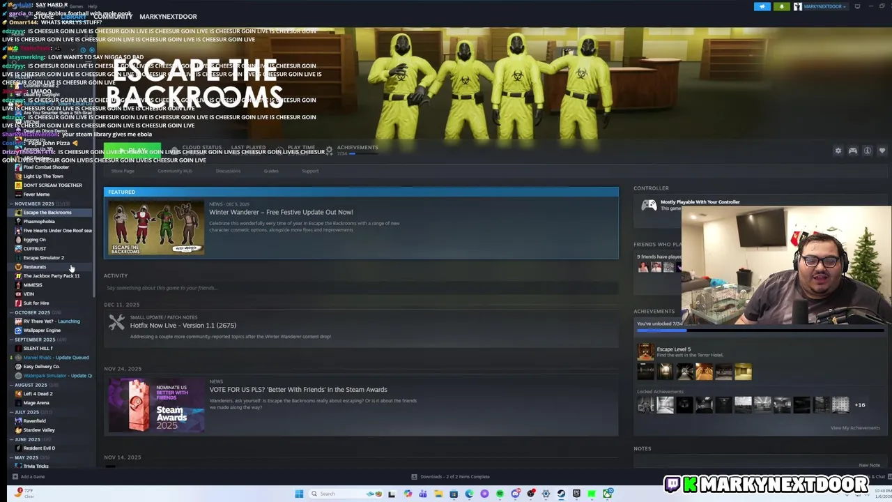The width and height of the screenshot is (892, 502).
Task: Click achievements progress bar
Action: pyautogui.click(x=762, y=331)
